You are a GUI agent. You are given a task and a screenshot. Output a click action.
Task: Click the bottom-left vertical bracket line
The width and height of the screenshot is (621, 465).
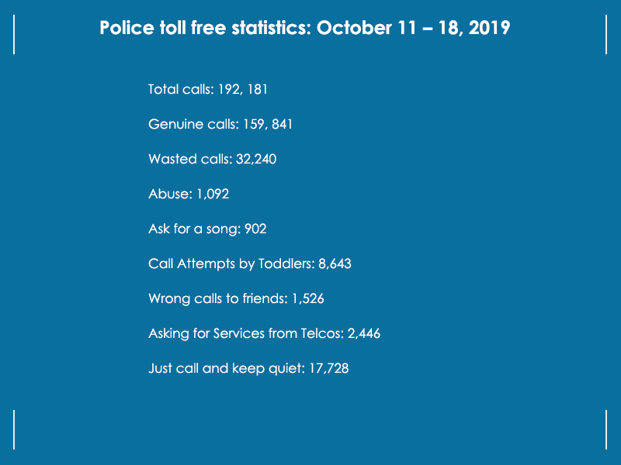coord(14,430)
